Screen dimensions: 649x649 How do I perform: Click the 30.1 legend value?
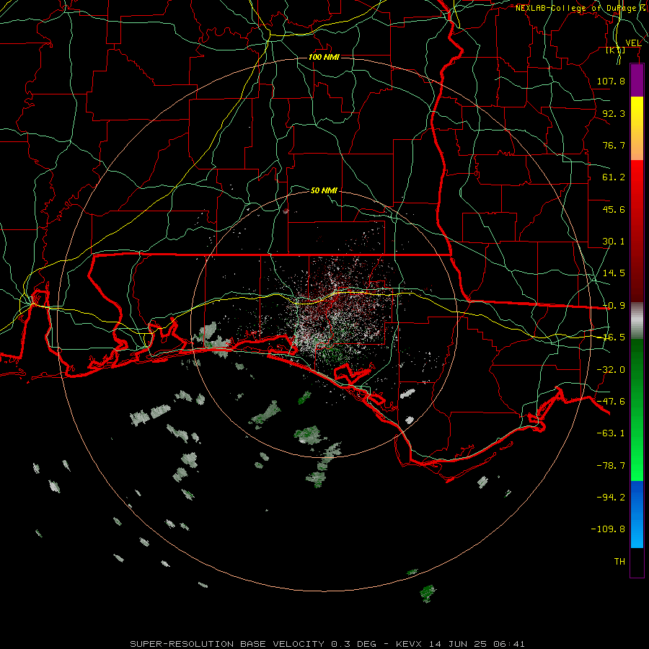click(x=614, y=242)
